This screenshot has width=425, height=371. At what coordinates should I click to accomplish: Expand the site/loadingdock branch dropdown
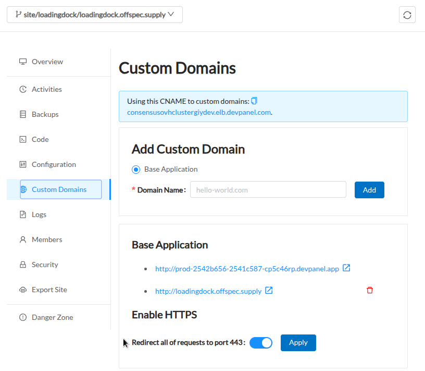[95, 15]
